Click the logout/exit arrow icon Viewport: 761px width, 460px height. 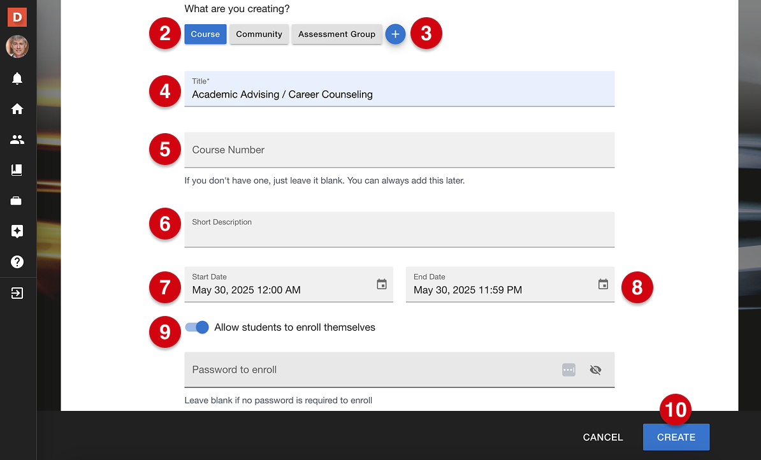click(17, 293)
